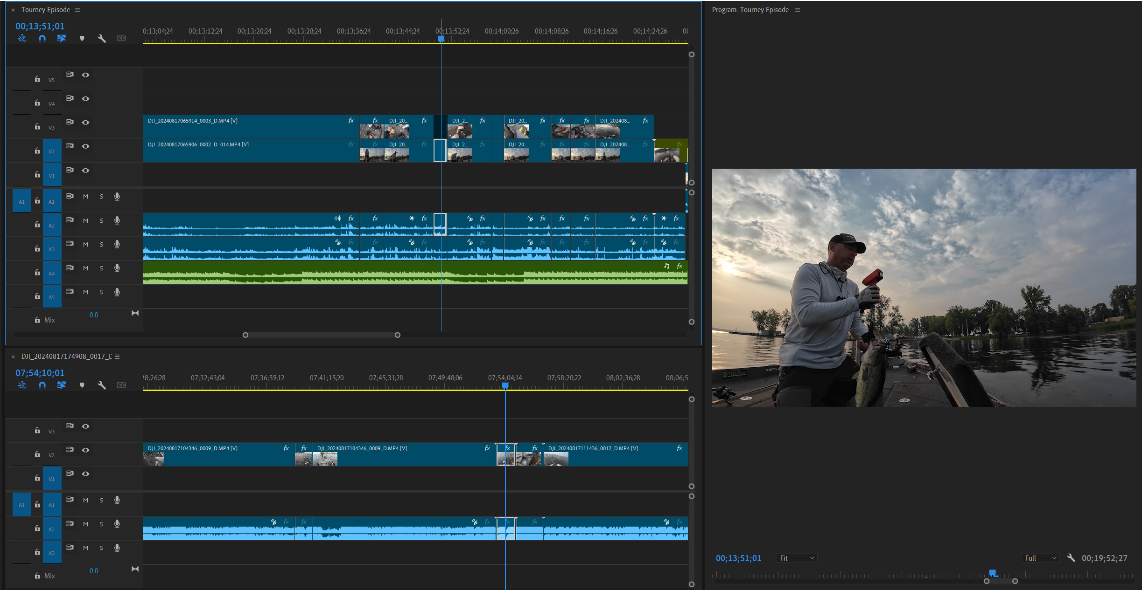
Task: Add a marker on the Tourney Episode sequence
Action: pyautogui.click(x=82, y=38)
